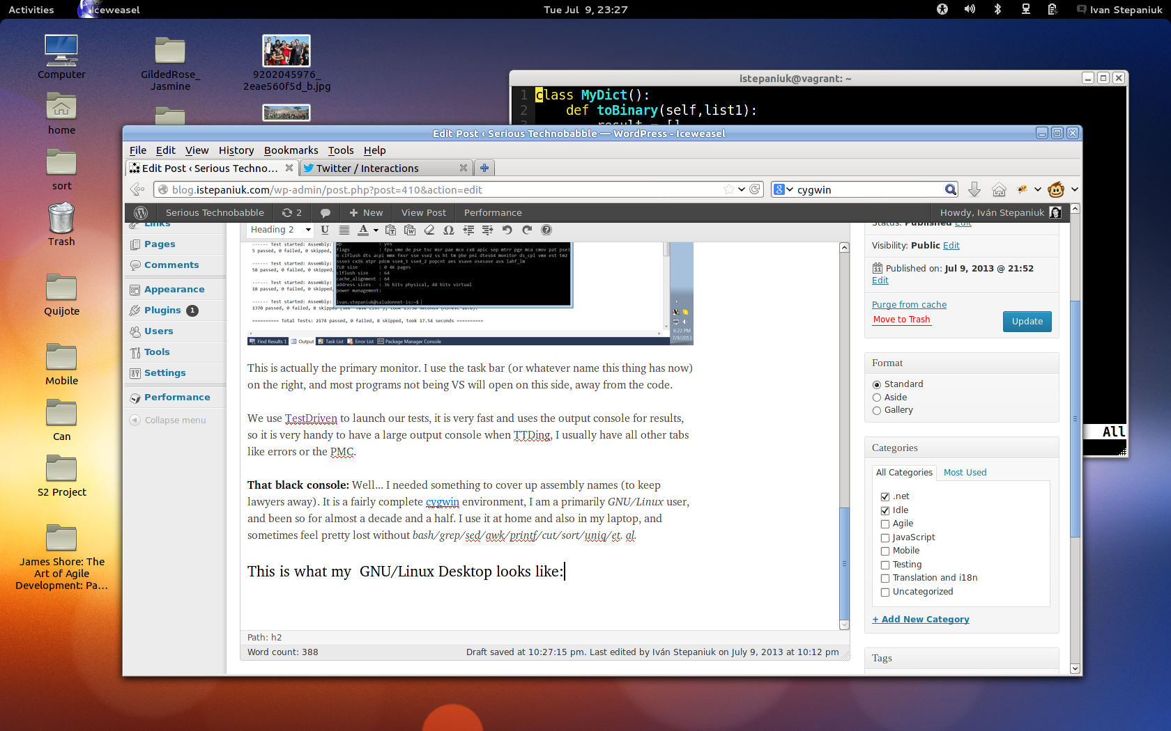This screenshot has height=731, width=1171.
Task: Click the Greasemonkey monkey icon
Action: 1056,189
